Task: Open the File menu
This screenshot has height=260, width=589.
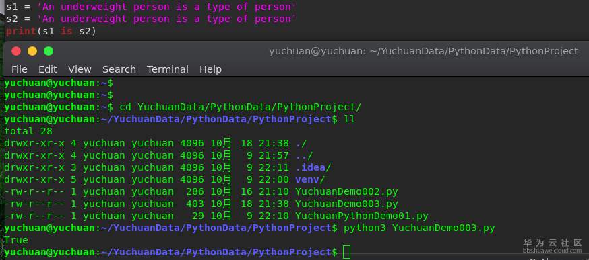Action: click(x=19, y=69)
